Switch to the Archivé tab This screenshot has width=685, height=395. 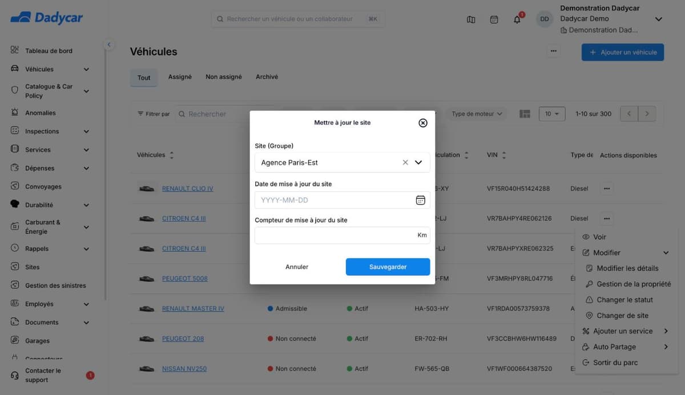point(267,77)
